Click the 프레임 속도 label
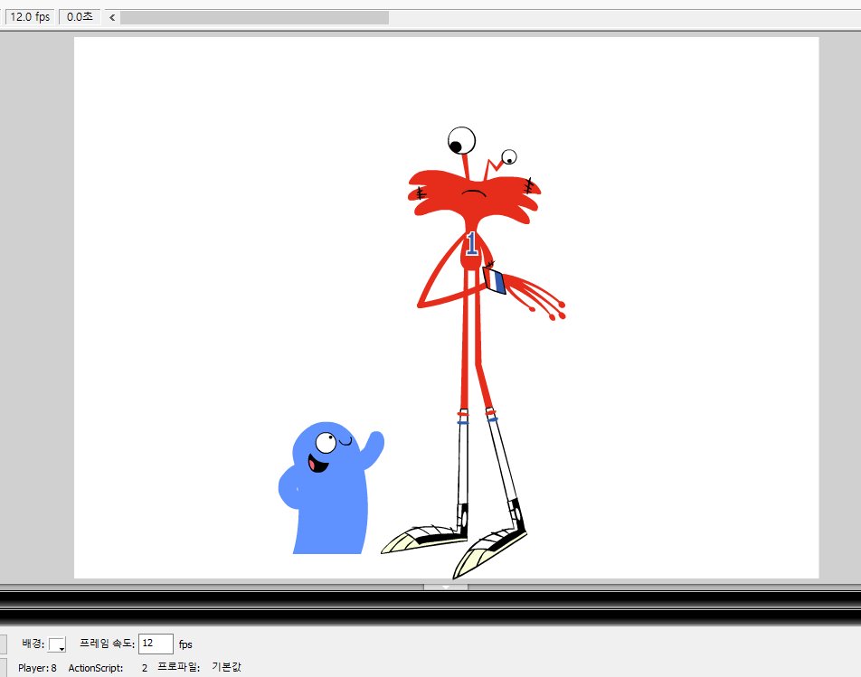This screenshot has height=677, width=861. click(x=107, y=644)
